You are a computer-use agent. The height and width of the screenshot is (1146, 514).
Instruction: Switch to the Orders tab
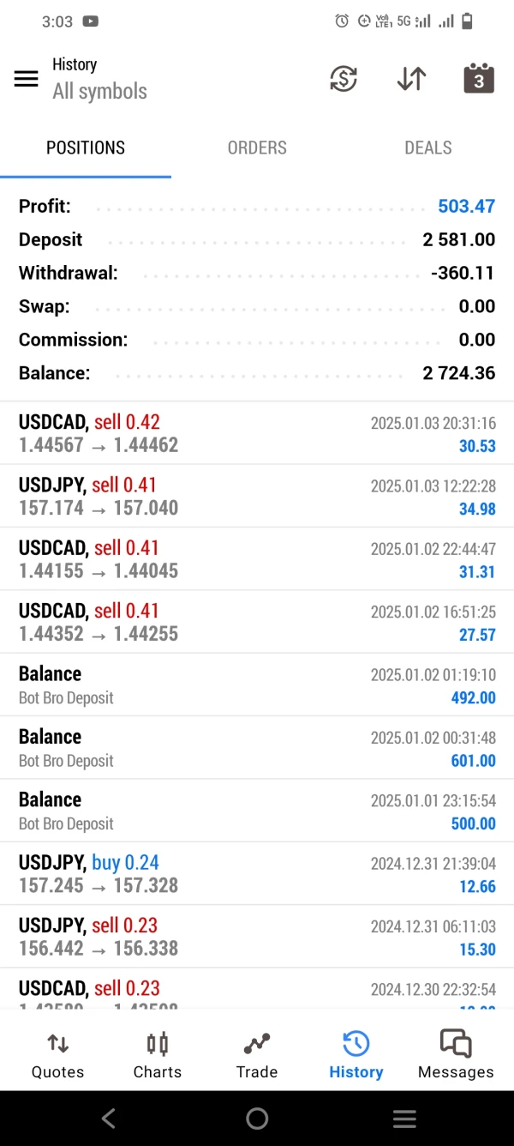click(x=257, y=148)
